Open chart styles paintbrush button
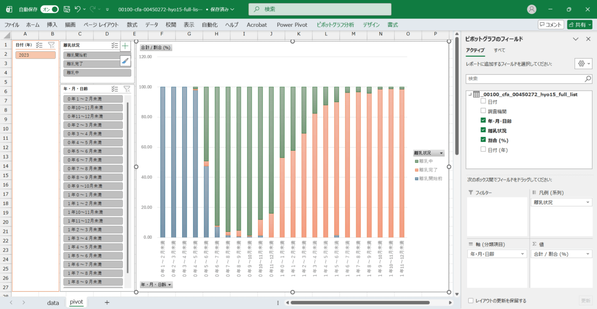Image resolution: width=597 pixels, height=309 pixels. [125, 61]
